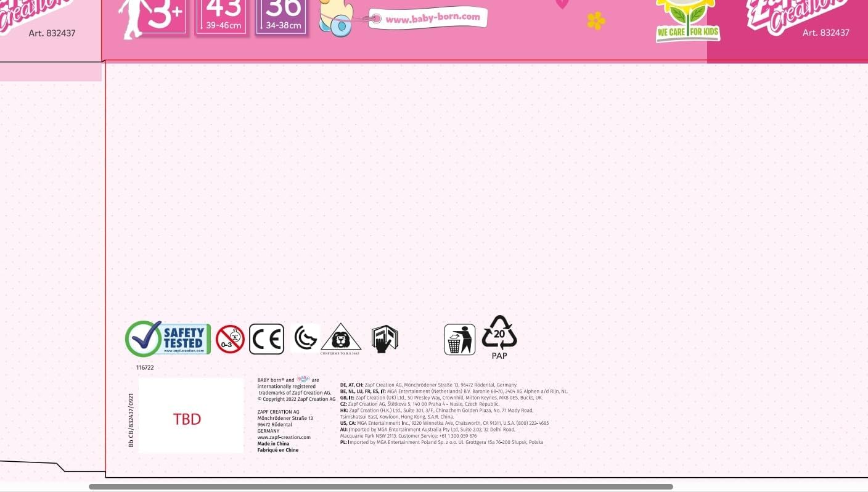Click the zapf-creation.com URL below GERMANY
868x492 pixels.
pyautogui.click(x=284, y=437)
